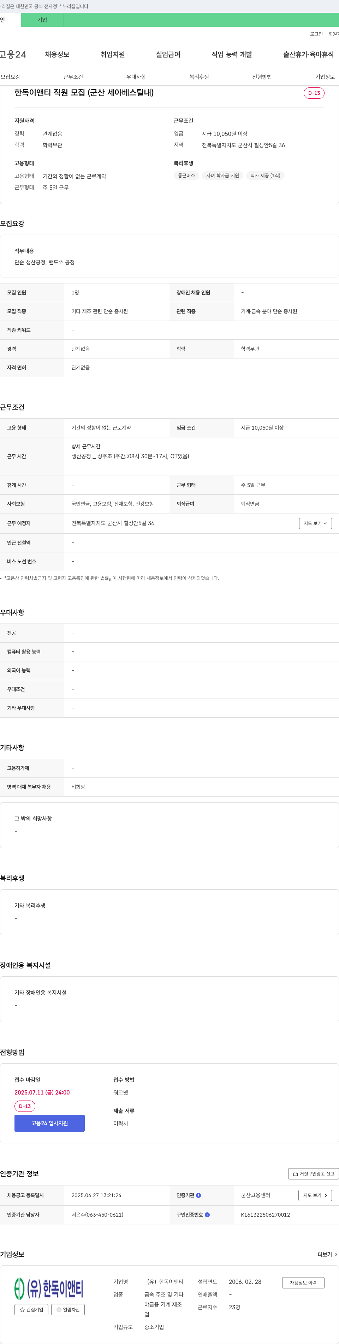Image resolution: width=339 pixels, height=1344 pixels.
Task: Open the 출산휴가·육아휴직 menu
Action: click(308, 54)
